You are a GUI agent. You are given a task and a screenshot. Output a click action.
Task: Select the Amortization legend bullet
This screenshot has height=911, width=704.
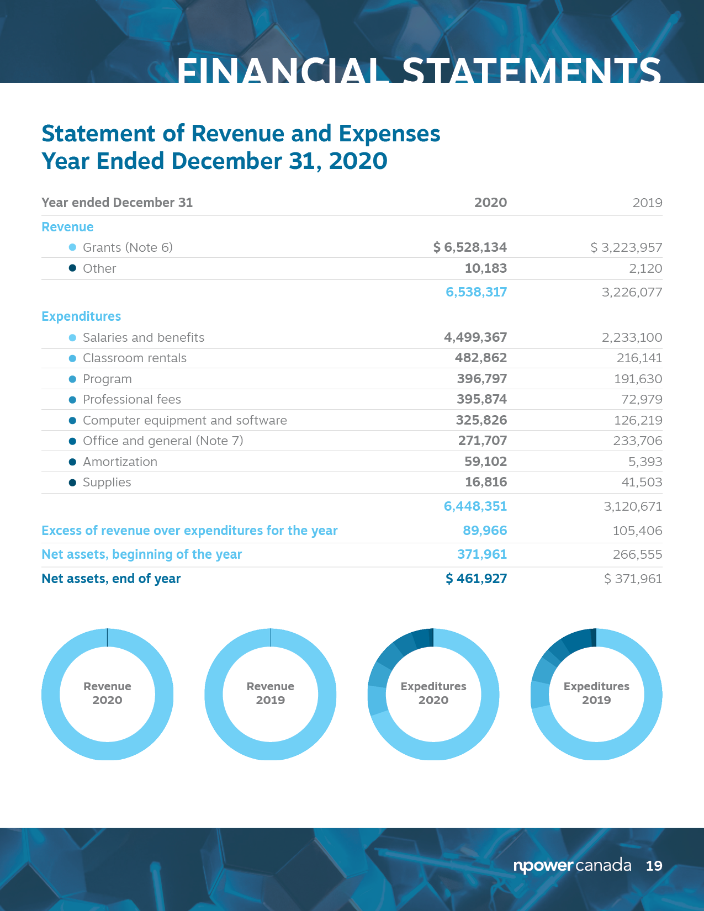[x=72, y=462]
